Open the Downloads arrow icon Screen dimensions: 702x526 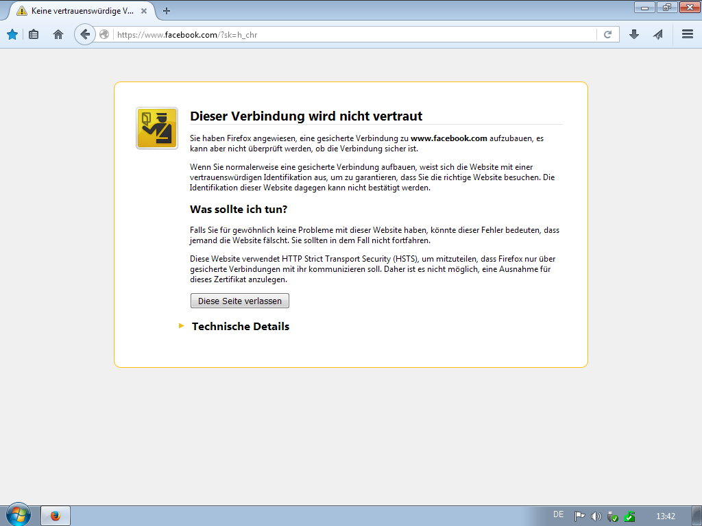point(634,34)
